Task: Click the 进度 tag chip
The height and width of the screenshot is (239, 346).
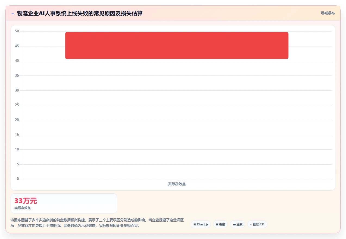Action: click(x=238, y=224)
